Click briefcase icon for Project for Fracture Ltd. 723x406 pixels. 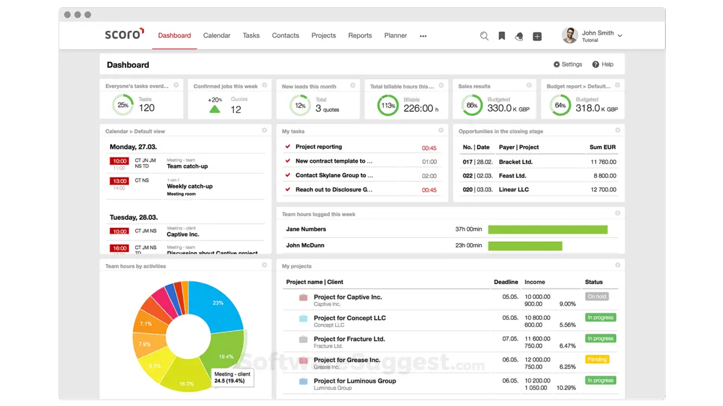304,339
